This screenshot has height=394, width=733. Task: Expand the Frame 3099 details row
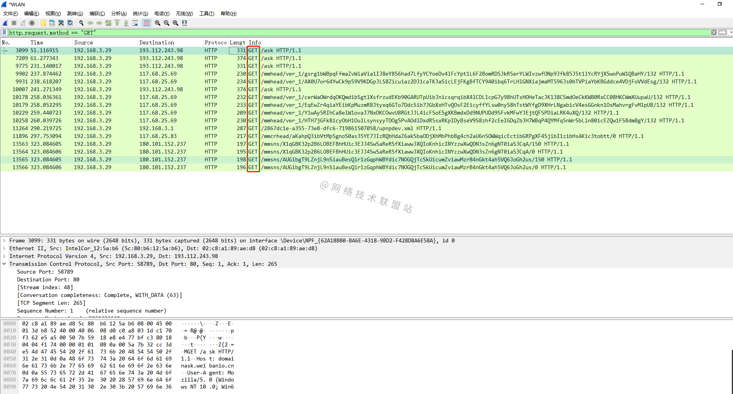pyautogui.click(x=4, y=241)
